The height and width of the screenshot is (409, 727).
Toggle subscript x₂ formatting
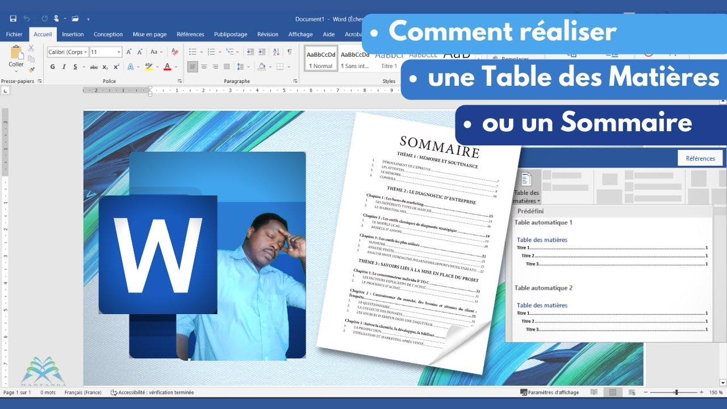coord(106,66)
